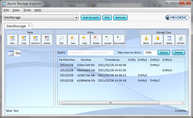Upload entities to the table
Viewport: 193px width, 118px height.
pos(108,40)
